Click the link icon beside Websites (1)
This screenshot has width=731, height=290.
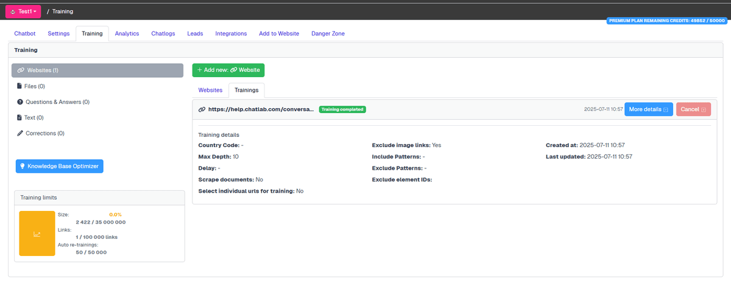tap(21, 71)
